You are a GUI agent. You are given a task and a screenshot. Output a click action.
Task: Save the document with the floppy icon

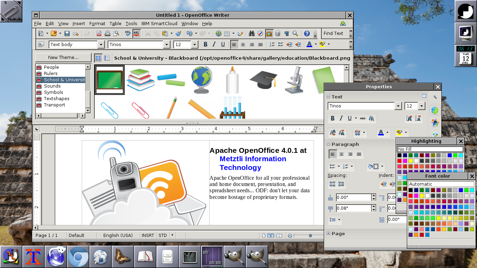[67, 33]
